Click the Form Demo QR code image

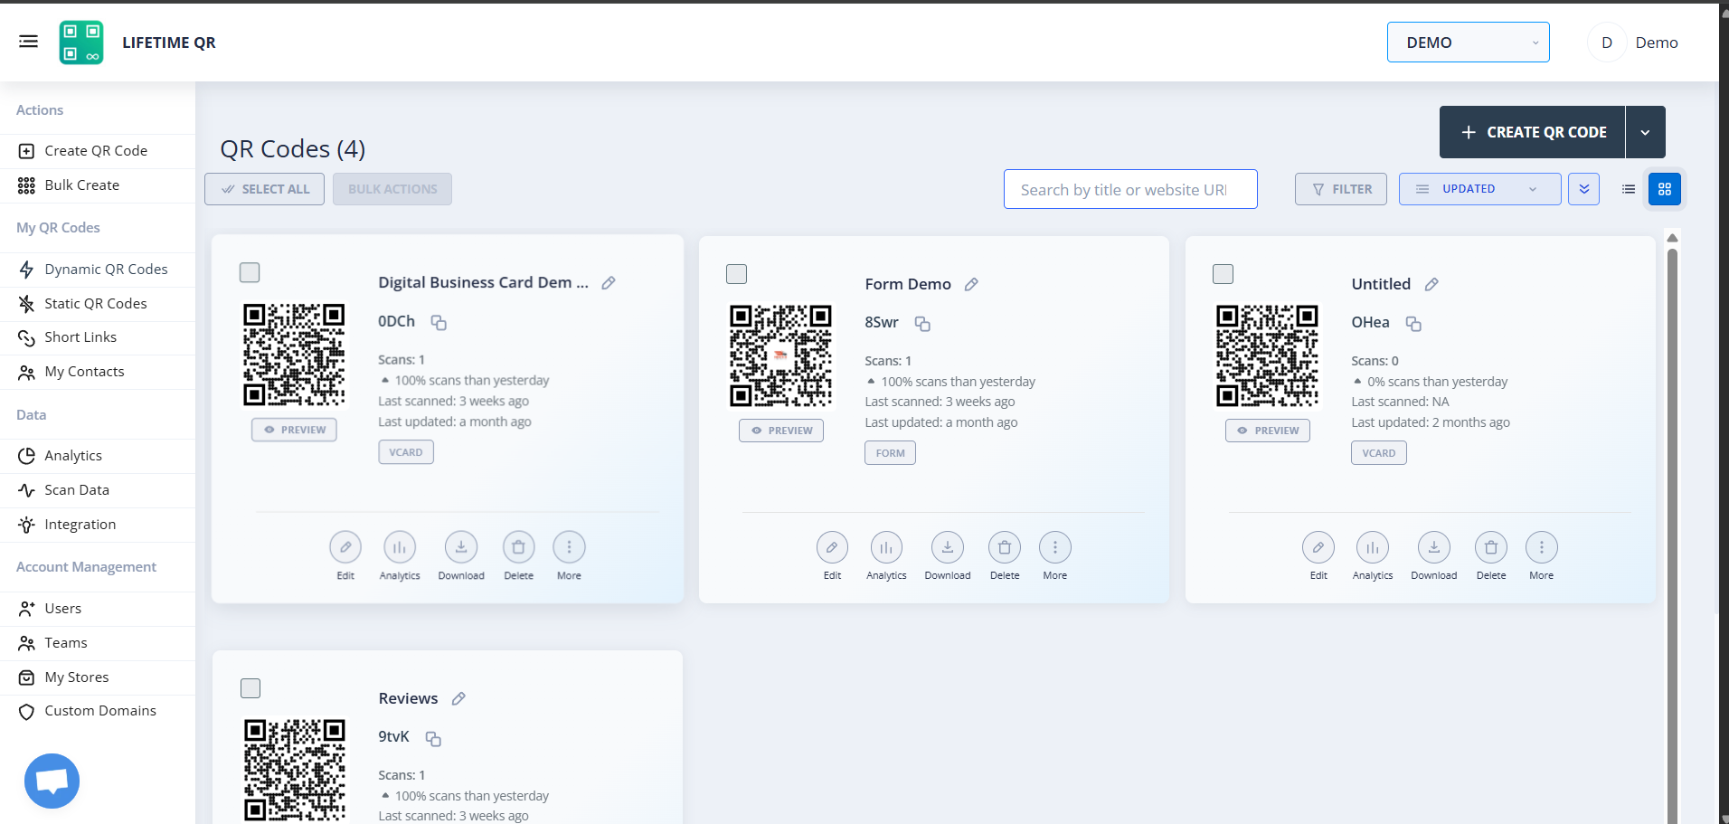pyautogui.click(x=781, y=355)
